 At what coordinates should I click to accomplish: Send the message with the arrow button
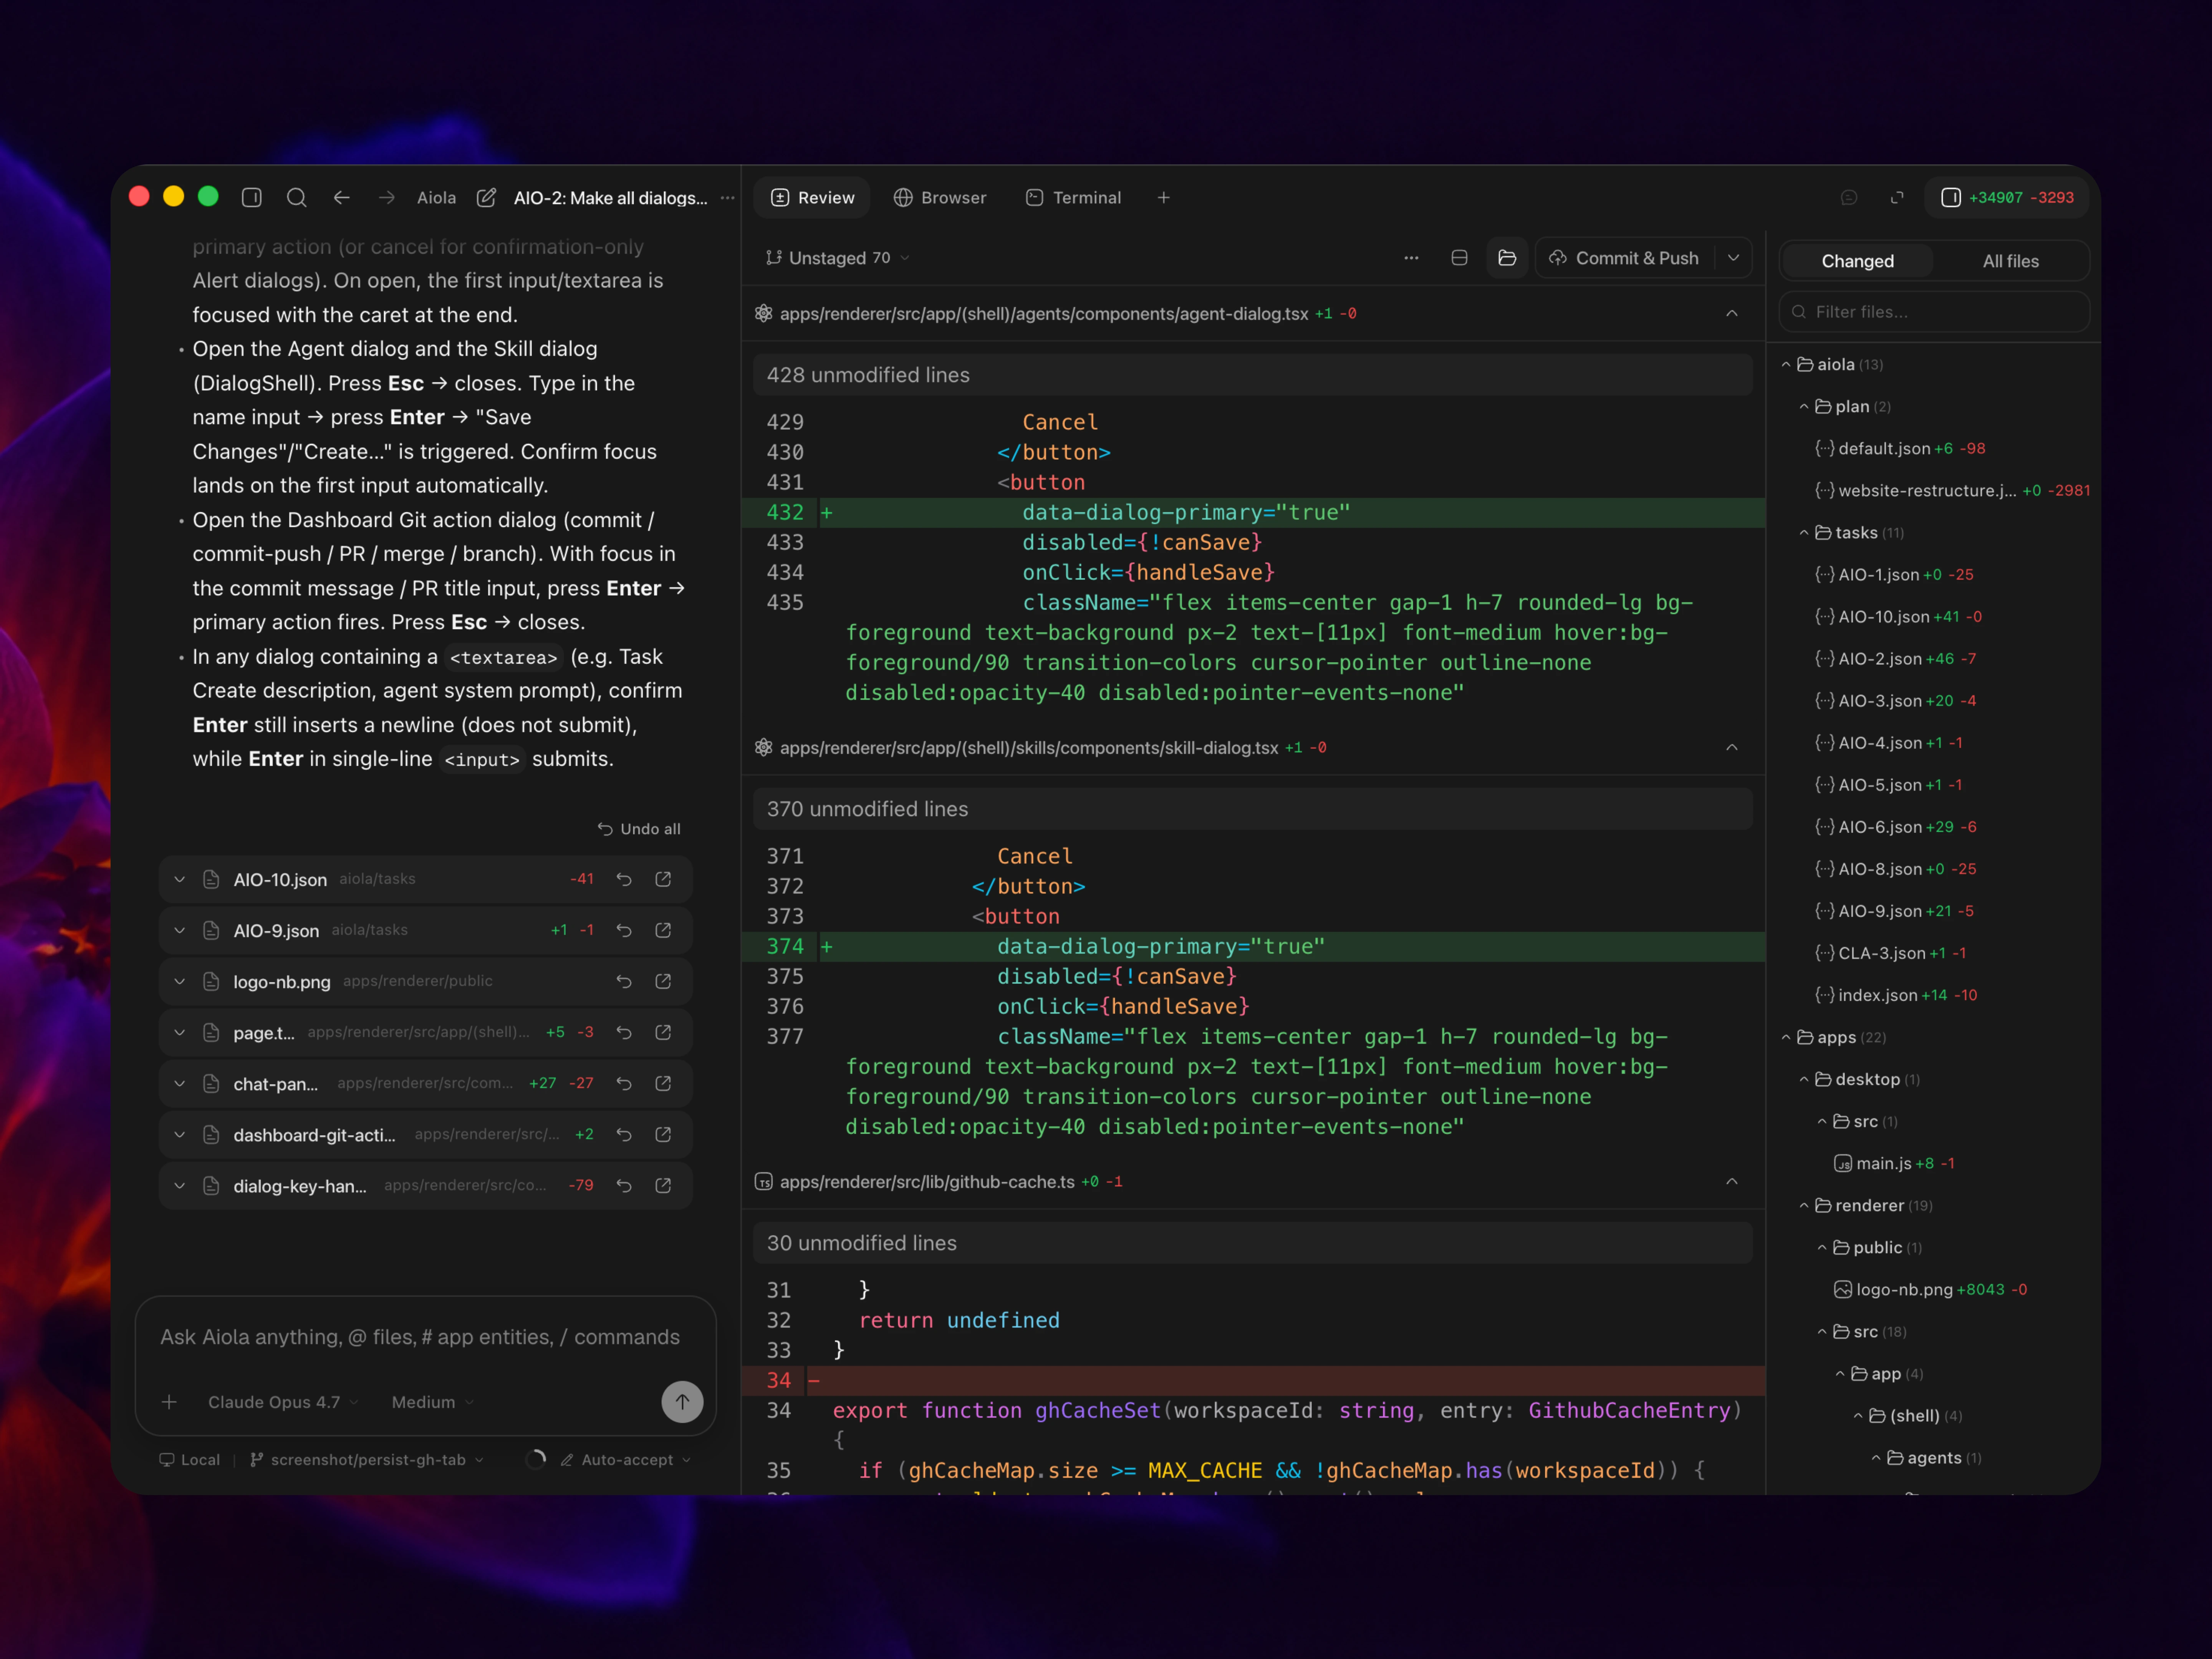[x=682, y=1402]
